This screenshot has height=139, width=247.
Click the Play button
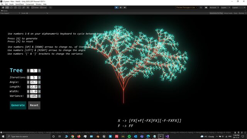pos(117,7)
